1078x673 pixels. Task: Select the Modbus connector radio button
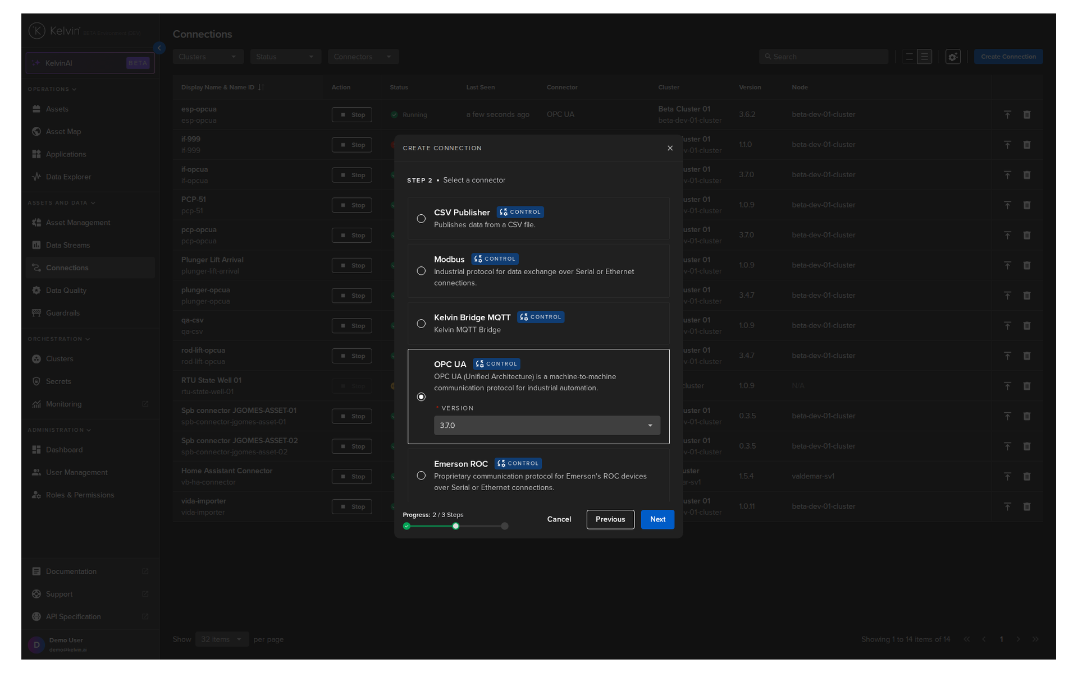point(421,271)
